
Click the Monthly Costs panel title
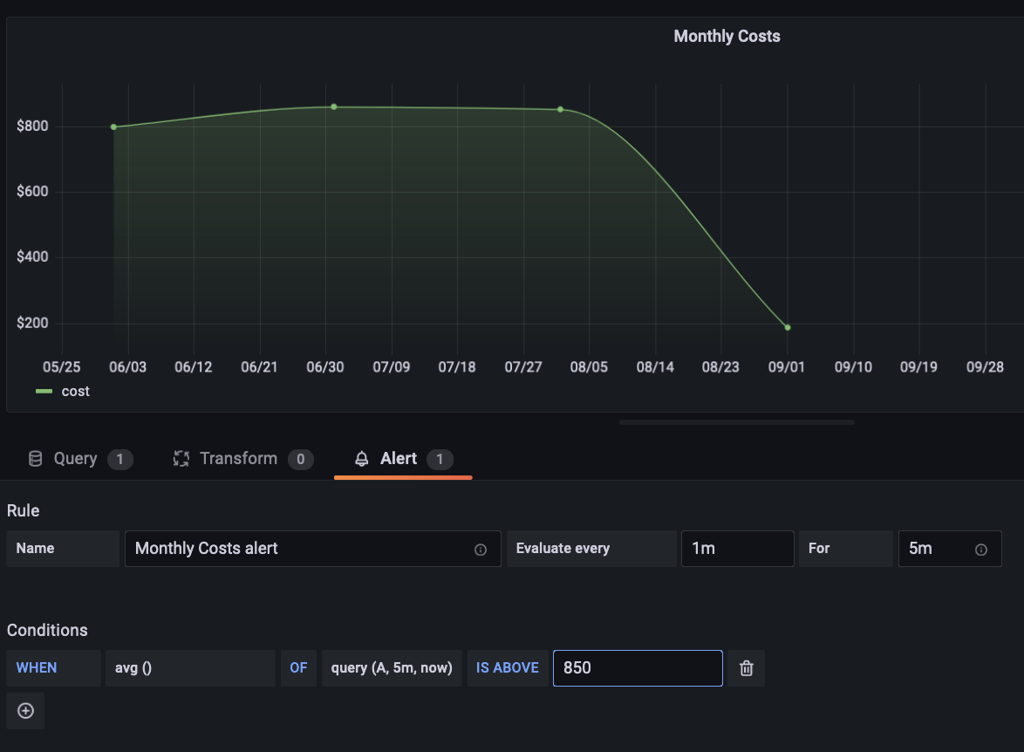pos(727,37)
